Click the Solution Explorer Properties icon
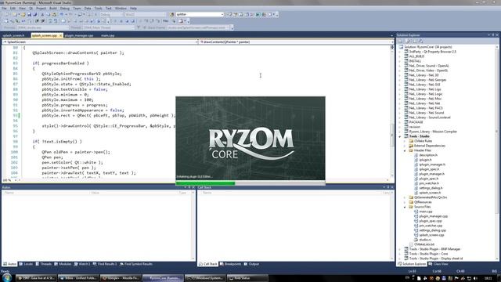501x282 pixels. tap(400, 42)
